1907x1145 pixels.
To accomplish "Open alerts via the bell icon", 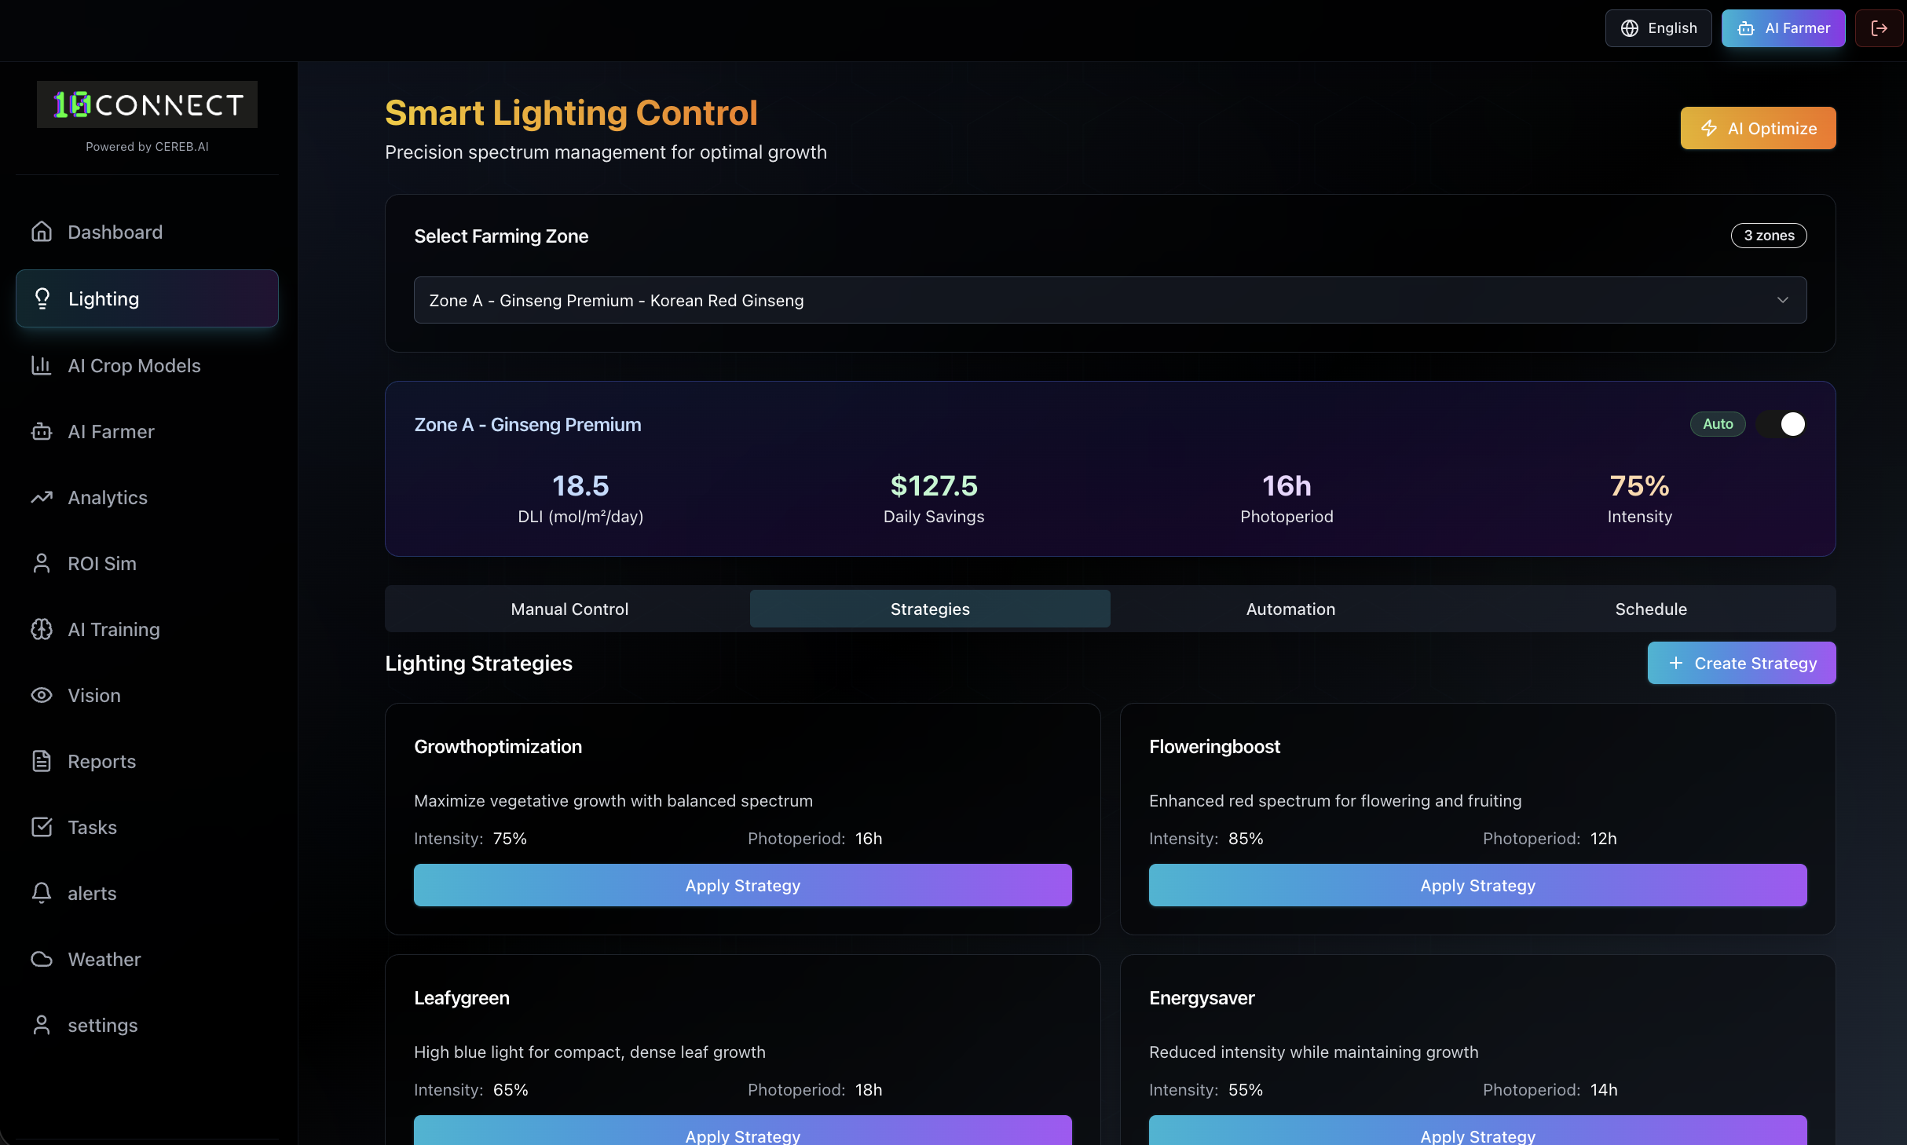I will click(x=42, y=893).
